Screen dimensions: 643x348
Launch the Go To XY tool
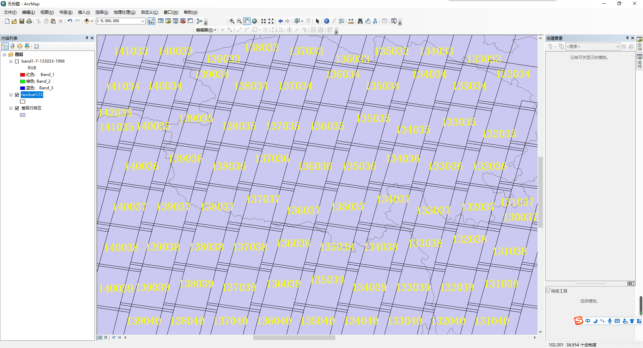tap(375, 21)
